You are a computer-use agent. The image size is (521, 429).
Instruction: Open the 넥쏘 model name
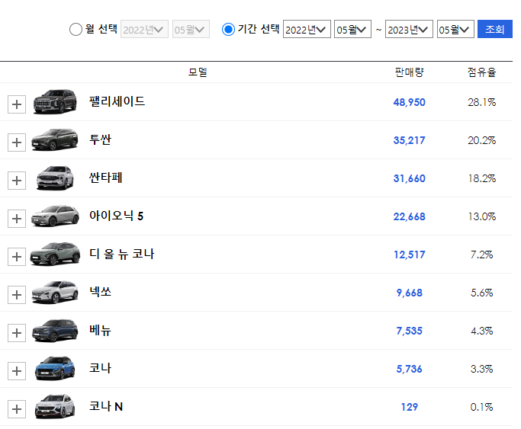[100, 292]
